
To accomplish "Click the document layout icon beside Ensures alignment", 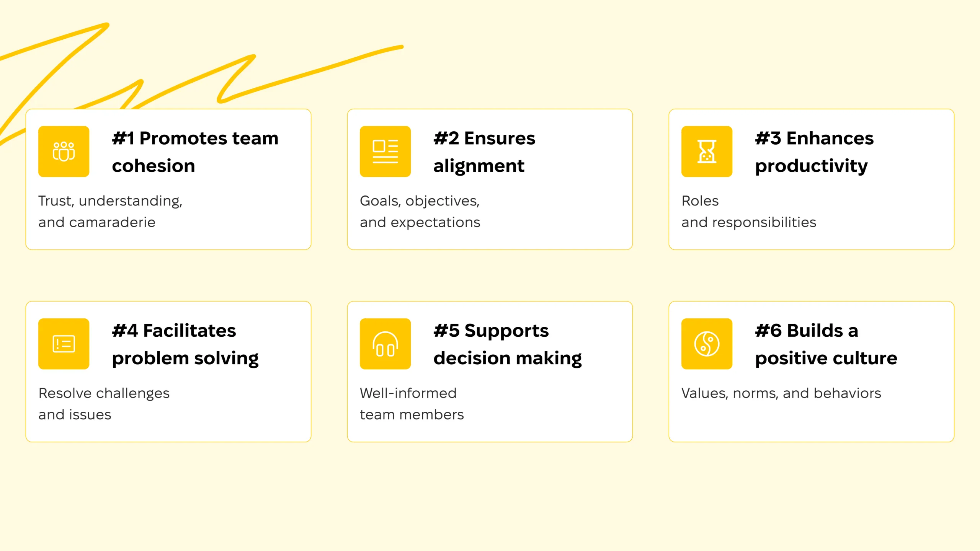I will click(x=385, y=152).
